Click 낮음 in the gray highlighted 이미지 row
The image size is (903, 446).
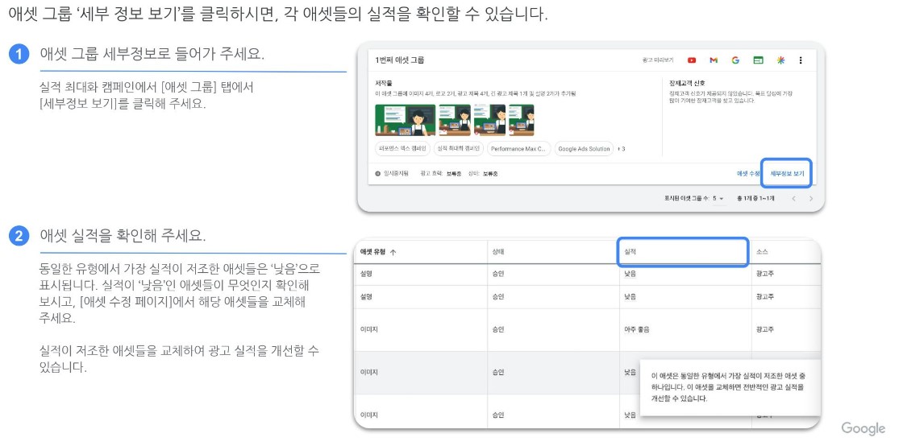click(630, 373)
